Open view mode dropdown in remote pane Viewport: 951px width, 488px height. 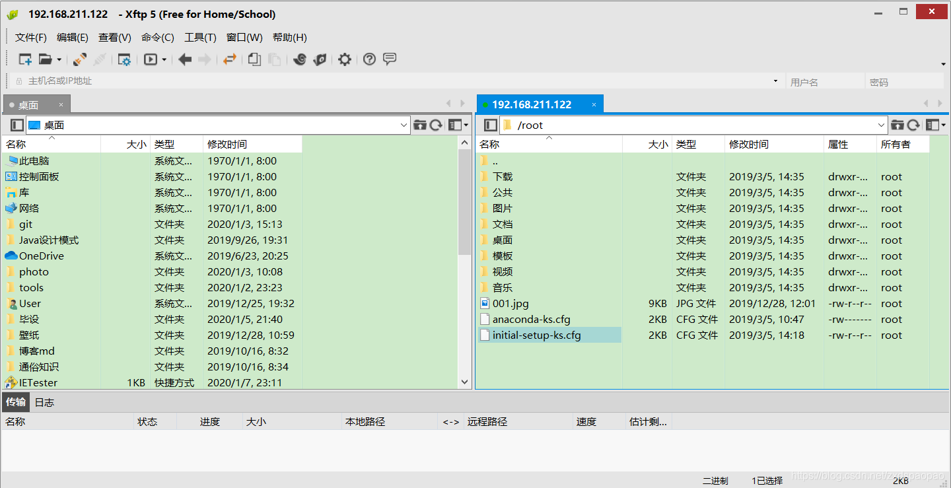(x=936, y=125)
